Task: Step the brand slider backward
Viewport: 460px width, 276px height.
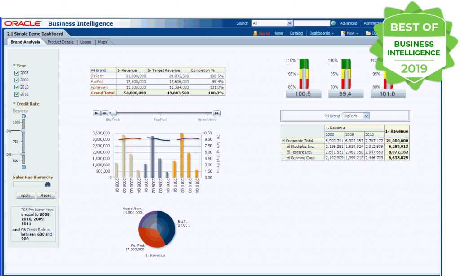Action: 104,113
